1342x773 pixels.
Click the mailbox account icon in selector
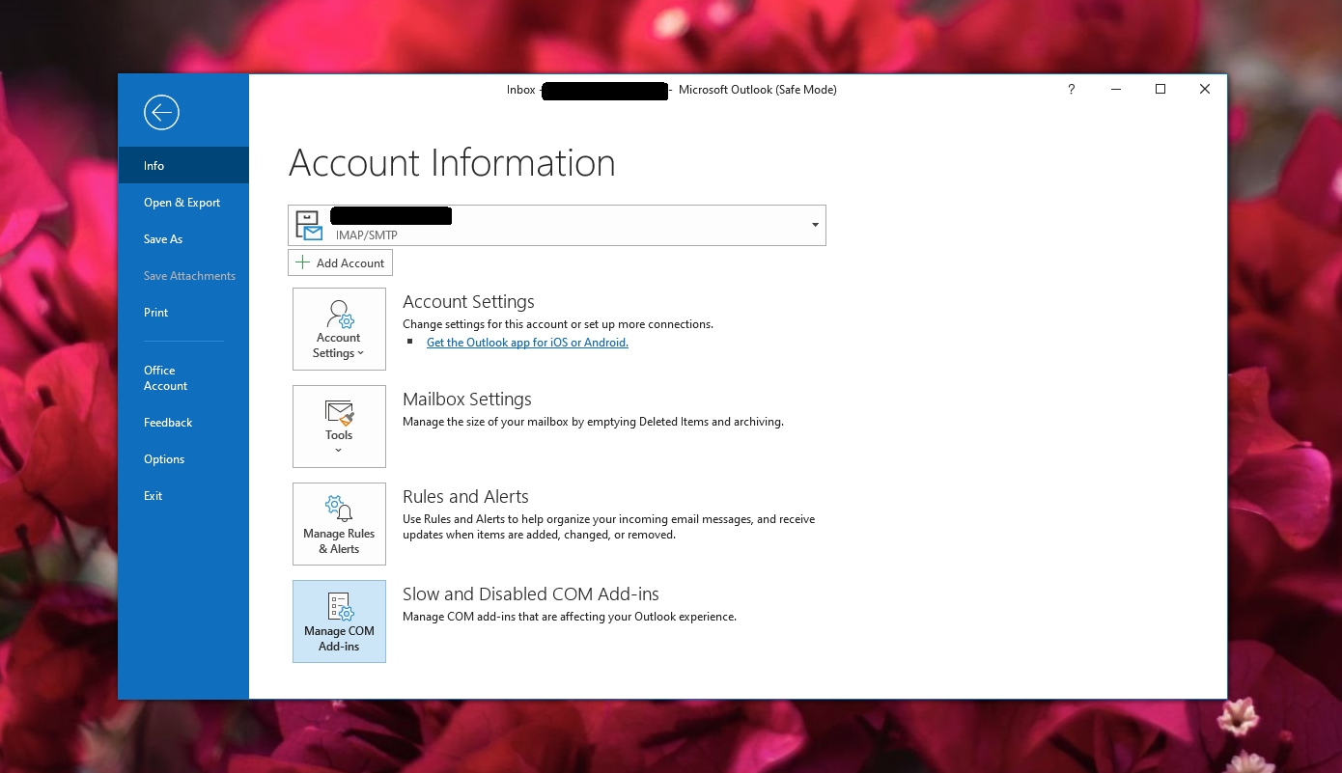click(x=309, y=225)
